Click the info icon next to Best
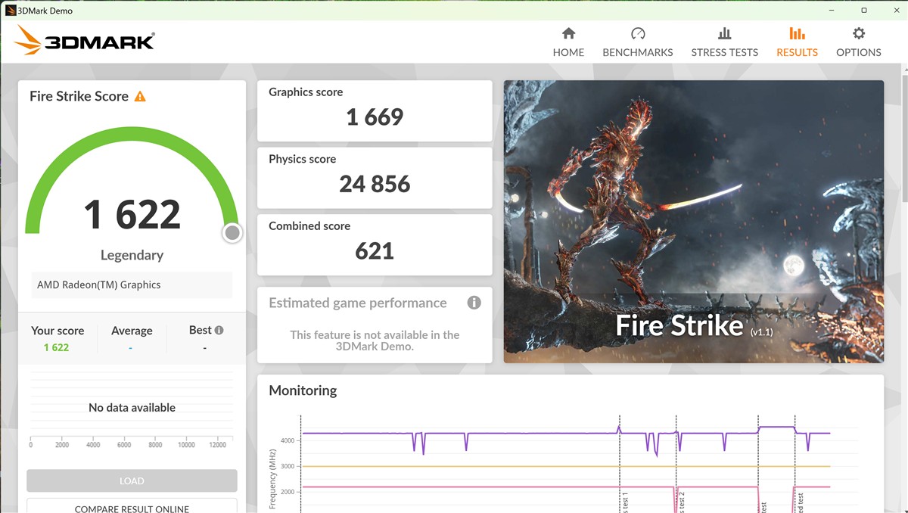The image size is (908, 513). tap(219, 331)
